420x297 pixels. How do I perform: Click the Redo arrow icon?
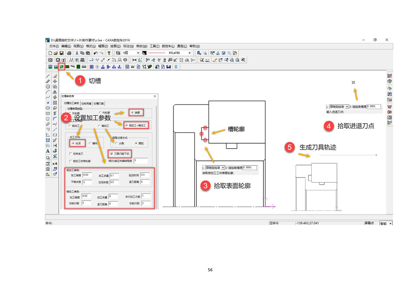tap(101, 53)
